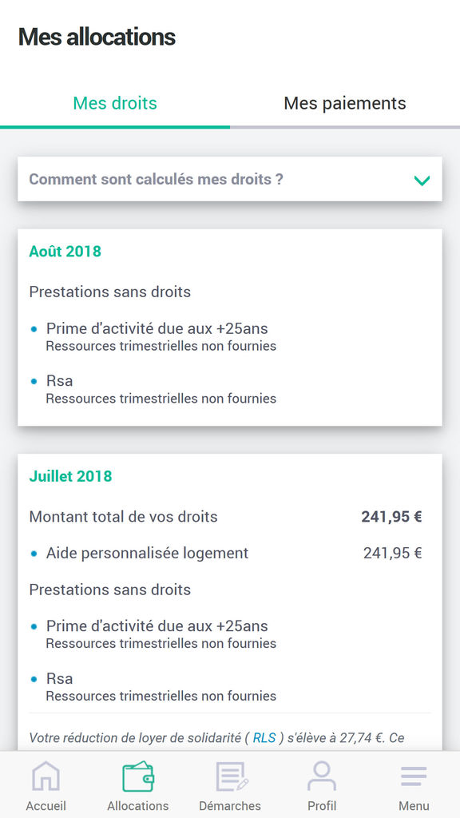460x818 pixels.
Task: Open the RLS link
Action: pyautogui.click(x=264, y=737)
